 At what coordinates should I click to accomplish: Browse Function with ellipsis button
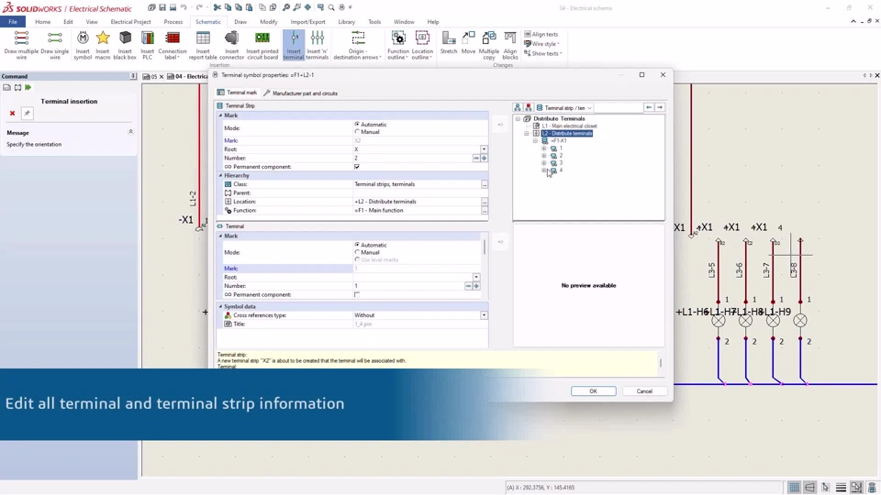485,211
